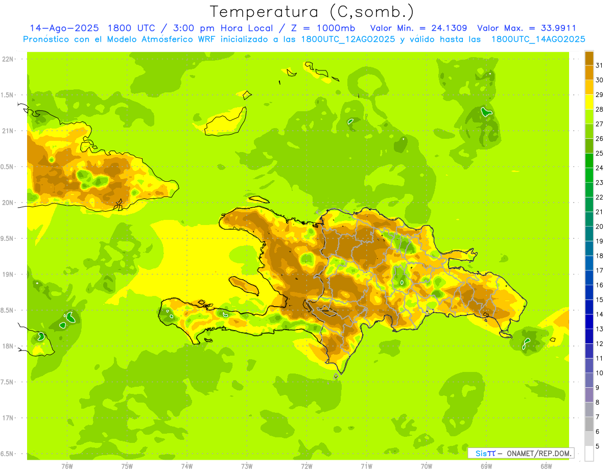The image size is (613, 473).
Task: Click the "19N" latitude label
Action: 7,275
